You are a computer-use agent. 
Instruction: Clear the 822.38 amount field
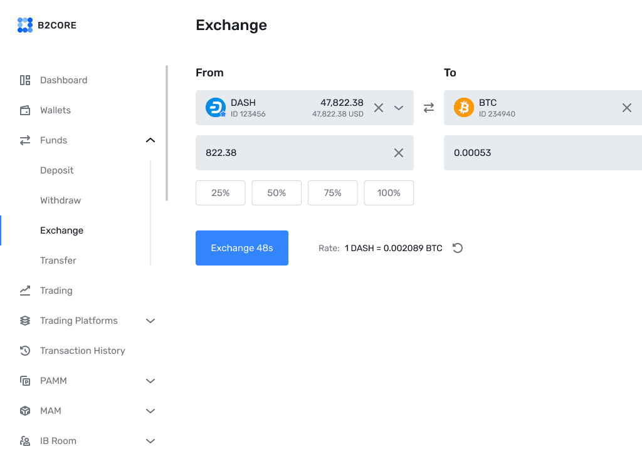pyautogui.click(x=399, y=153)
